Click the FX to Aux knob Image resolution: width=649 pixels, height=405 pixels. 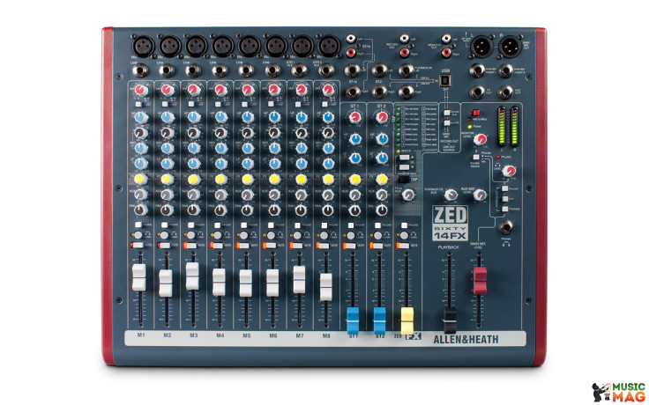click(x=409, y=195)
